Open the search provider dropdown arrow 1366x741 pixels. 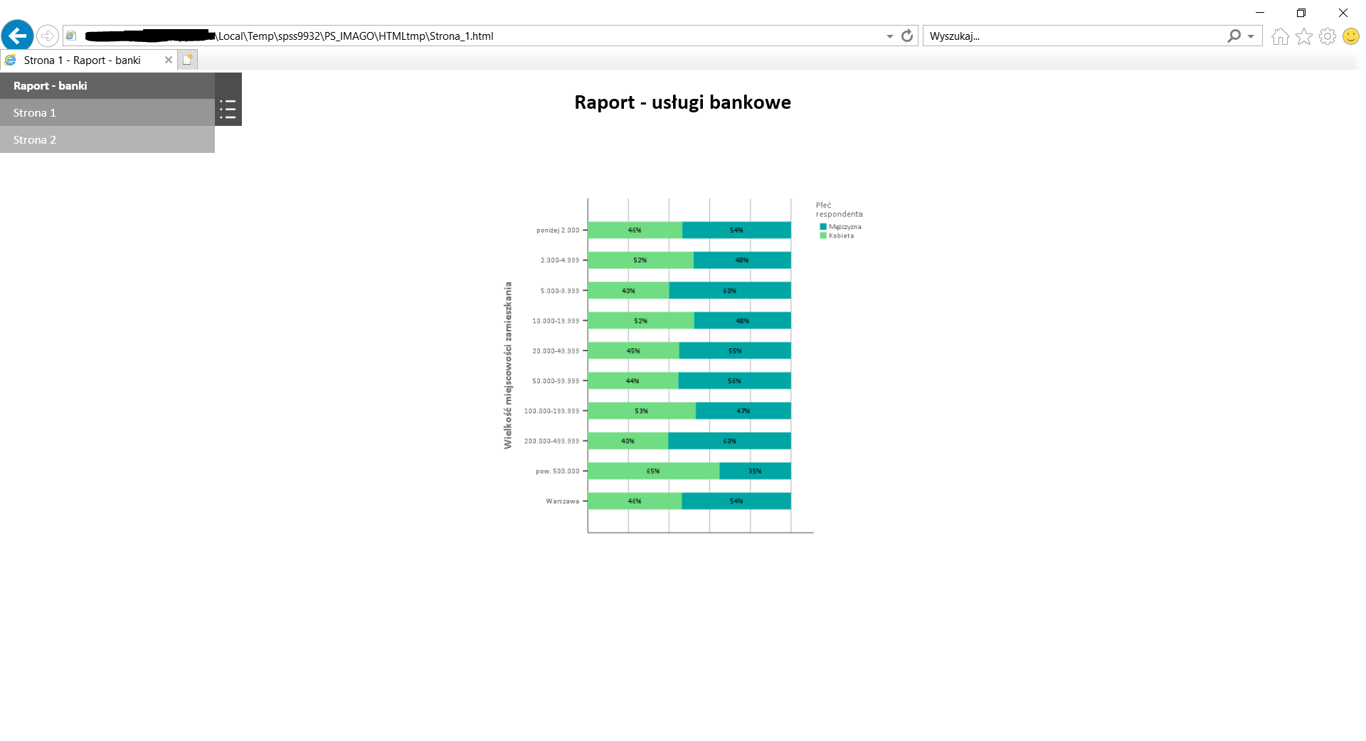point(1251,36)
